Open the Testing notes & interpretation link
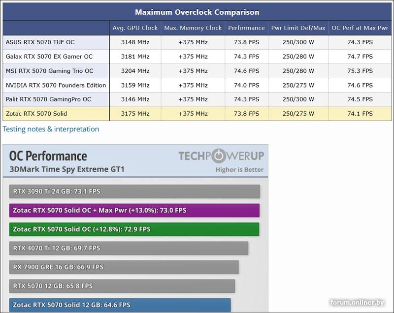 (51, 129)
